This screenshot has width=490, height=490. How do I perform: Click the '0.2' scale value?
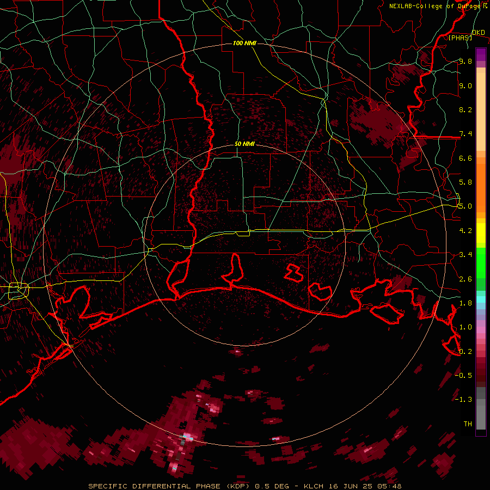click(465, 352)
